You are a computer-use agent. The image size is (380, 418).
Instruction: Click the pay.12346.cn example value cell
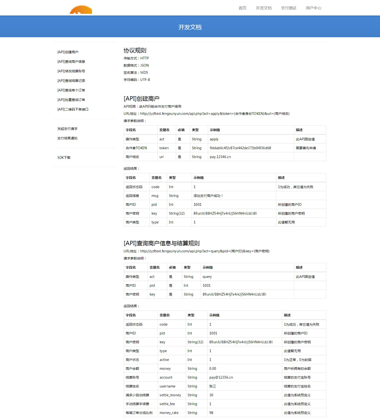(220, 157)
